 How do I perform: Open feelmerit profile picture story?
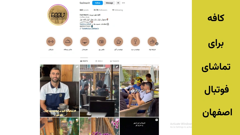point(58,15)
